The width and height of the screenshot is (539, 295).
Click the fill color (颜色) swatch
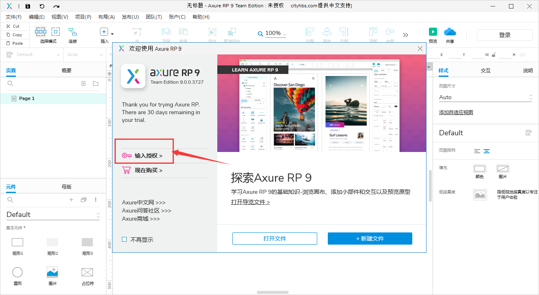(480, 169)
